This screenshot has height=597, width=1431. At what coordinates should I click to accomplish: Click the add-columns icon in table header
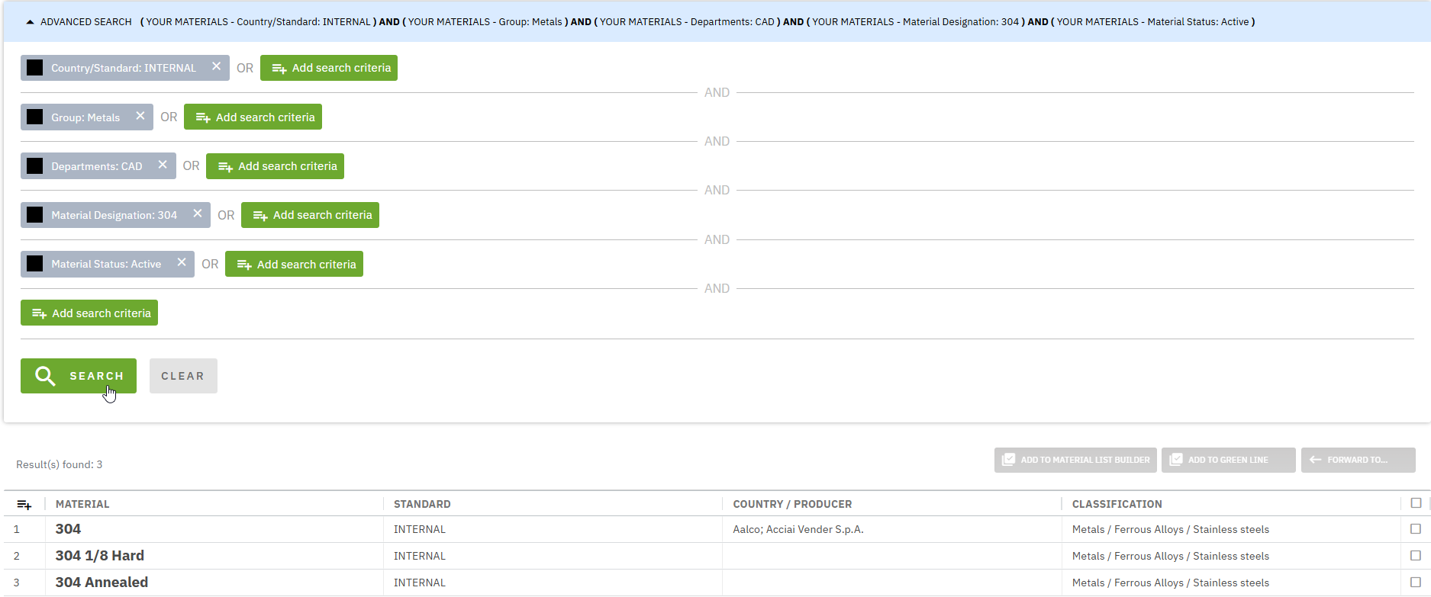tap(24, 504)
